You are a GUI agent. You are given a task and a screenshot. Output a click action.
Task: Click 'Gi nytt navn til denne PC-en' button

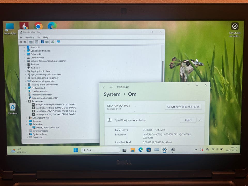point(183,107)
